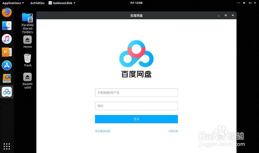259x153 pixels.
Task: Click the battery icon in top bar
Action: 250,3
